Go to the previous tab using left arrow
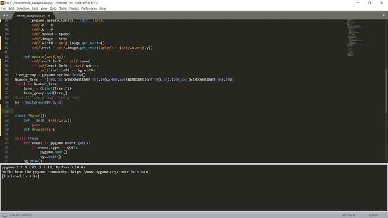 4,15
